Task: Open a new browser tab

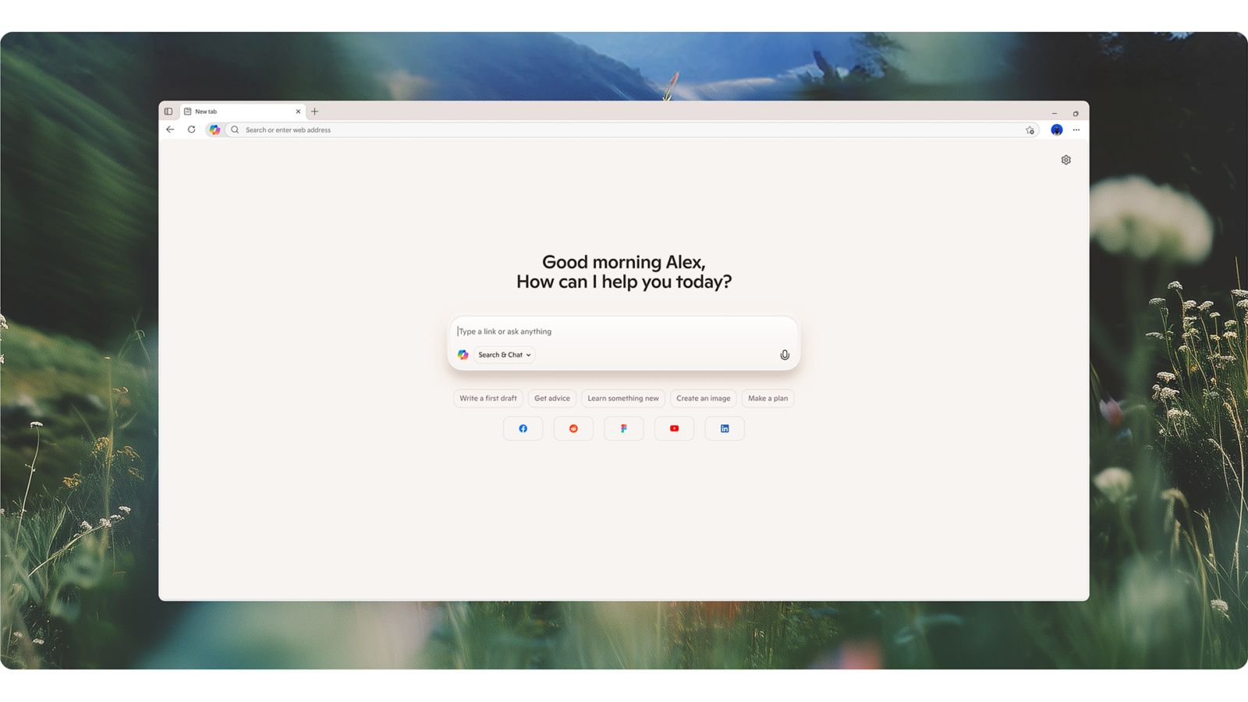Action: click(314, 111)
